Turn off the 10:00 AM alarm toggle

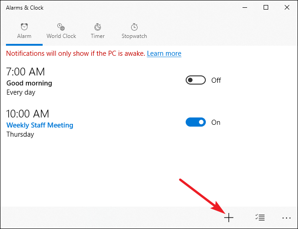pyautogui.click(x=196, y=122)
